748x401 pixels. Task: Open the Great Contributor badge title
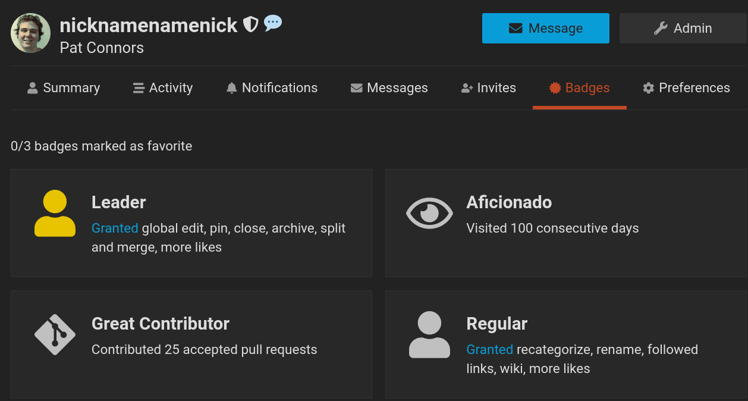click(x=161, y=324)
